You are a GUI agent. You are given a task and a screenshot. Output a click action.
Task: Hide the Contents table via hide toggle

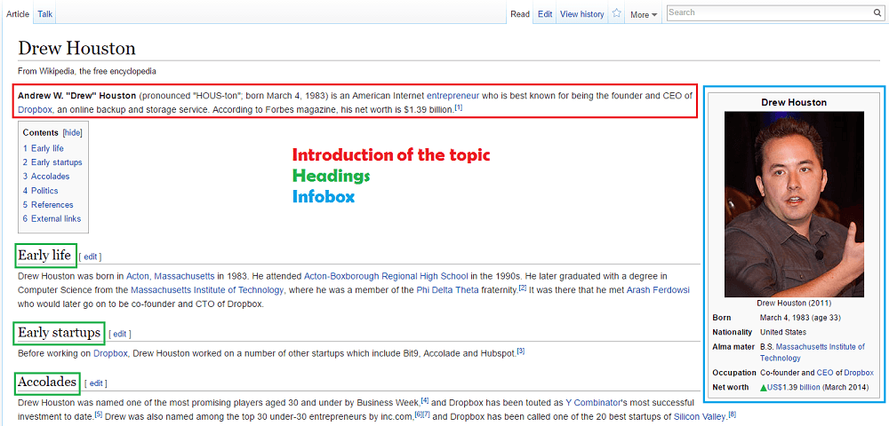[72, 132]
